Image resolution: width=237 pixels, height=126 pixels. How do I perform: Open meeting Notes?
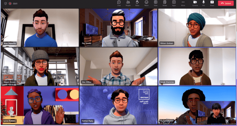click(165, 3)
